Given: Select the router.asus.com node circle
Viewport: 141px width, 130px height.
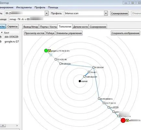Looking at the screenshot, I should click(84, 77).
